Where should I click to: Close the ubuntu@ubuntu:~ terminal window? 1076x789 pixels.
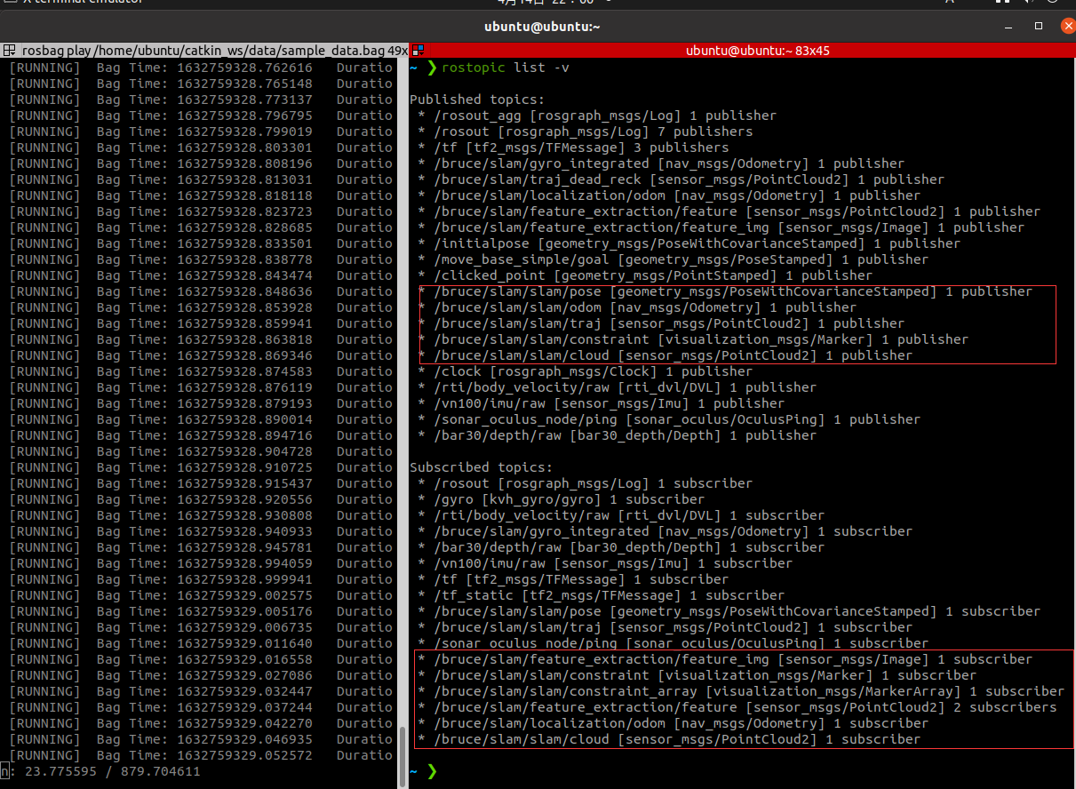[1067, 27]
